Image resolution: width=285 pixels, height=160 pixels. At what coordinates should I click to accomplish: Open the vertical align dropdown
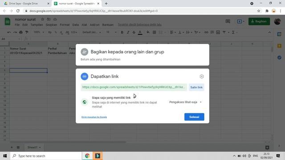click(181, 32)
